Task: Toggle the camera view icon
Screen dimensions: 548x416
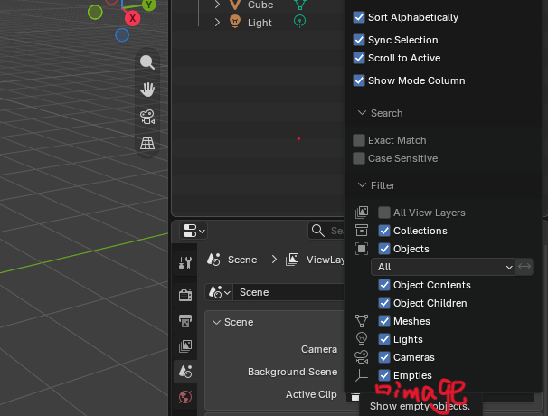Action: (x=147, y=117)
